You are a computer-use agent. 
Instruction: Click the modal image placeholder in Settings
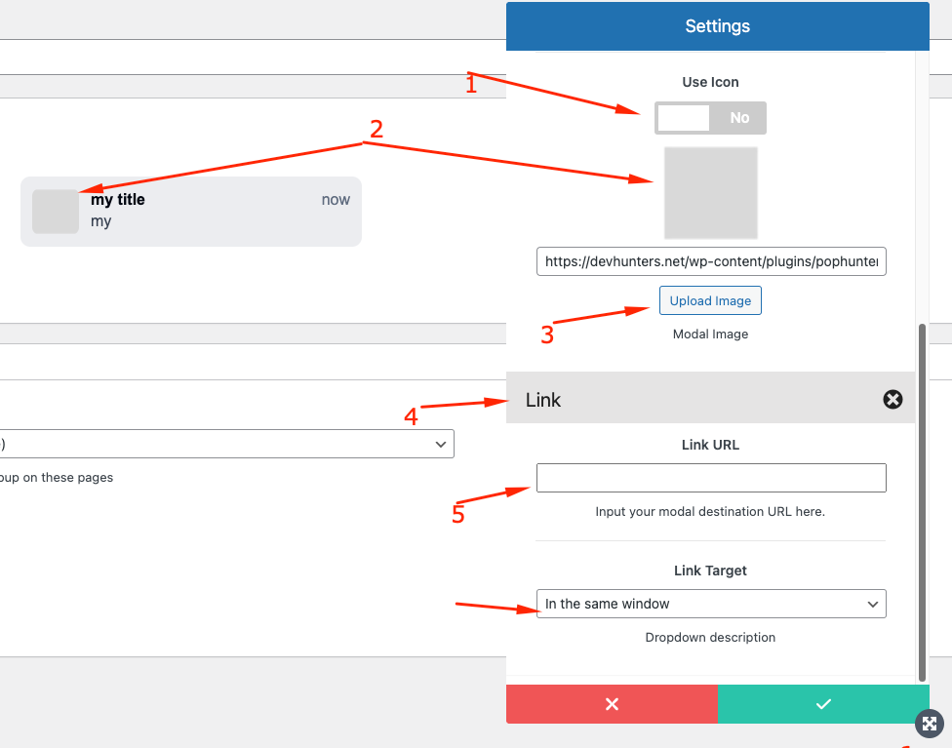click(x=710, y=193)
